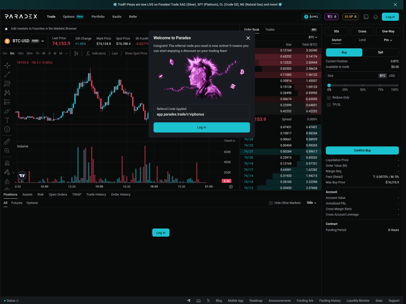
Task: Expand the Side filter dropdown
Action: pos(311,203)
